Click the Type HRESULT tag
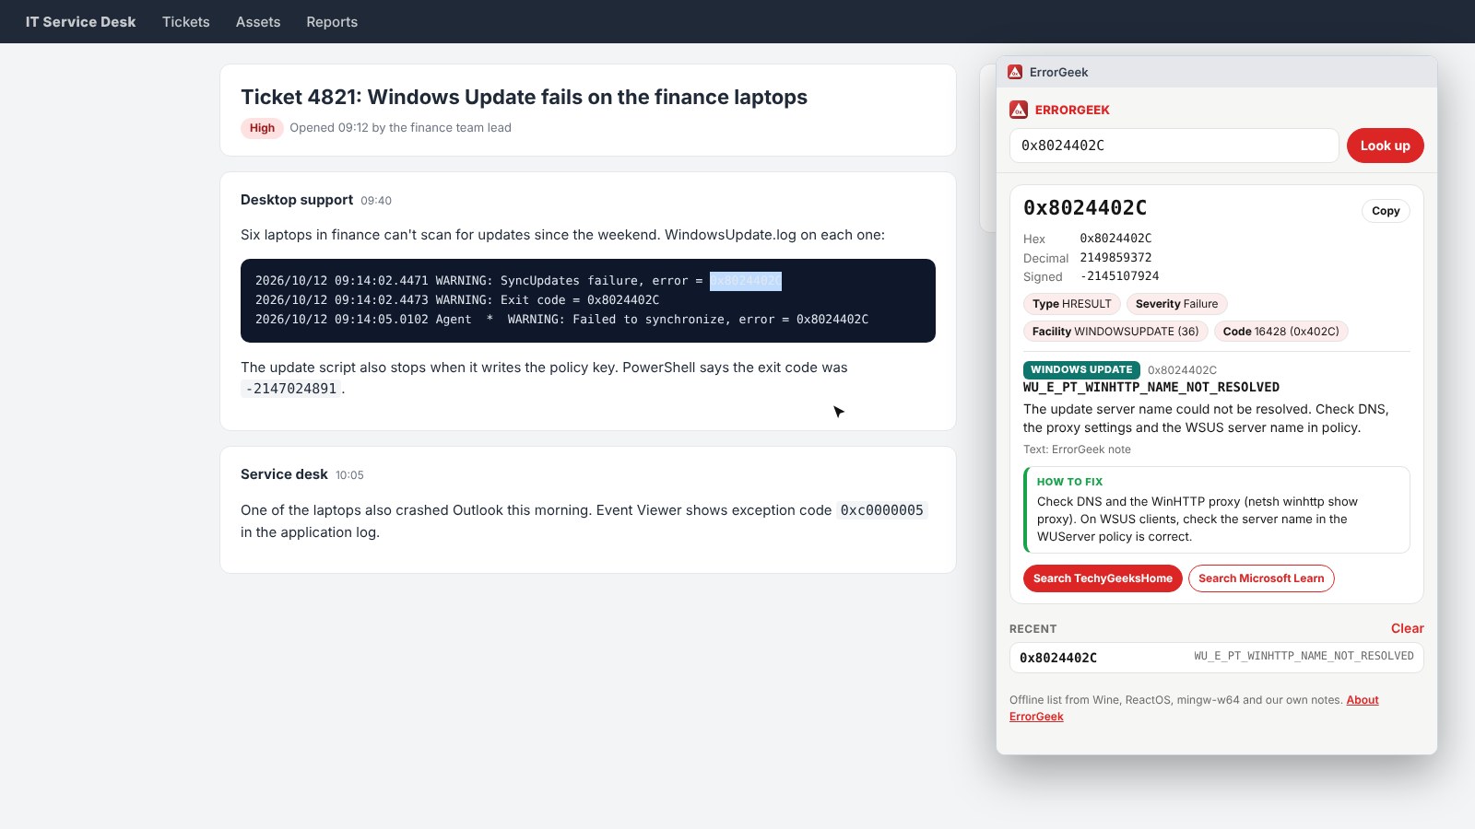The image size is (1475, 829). coord(1071,304)
